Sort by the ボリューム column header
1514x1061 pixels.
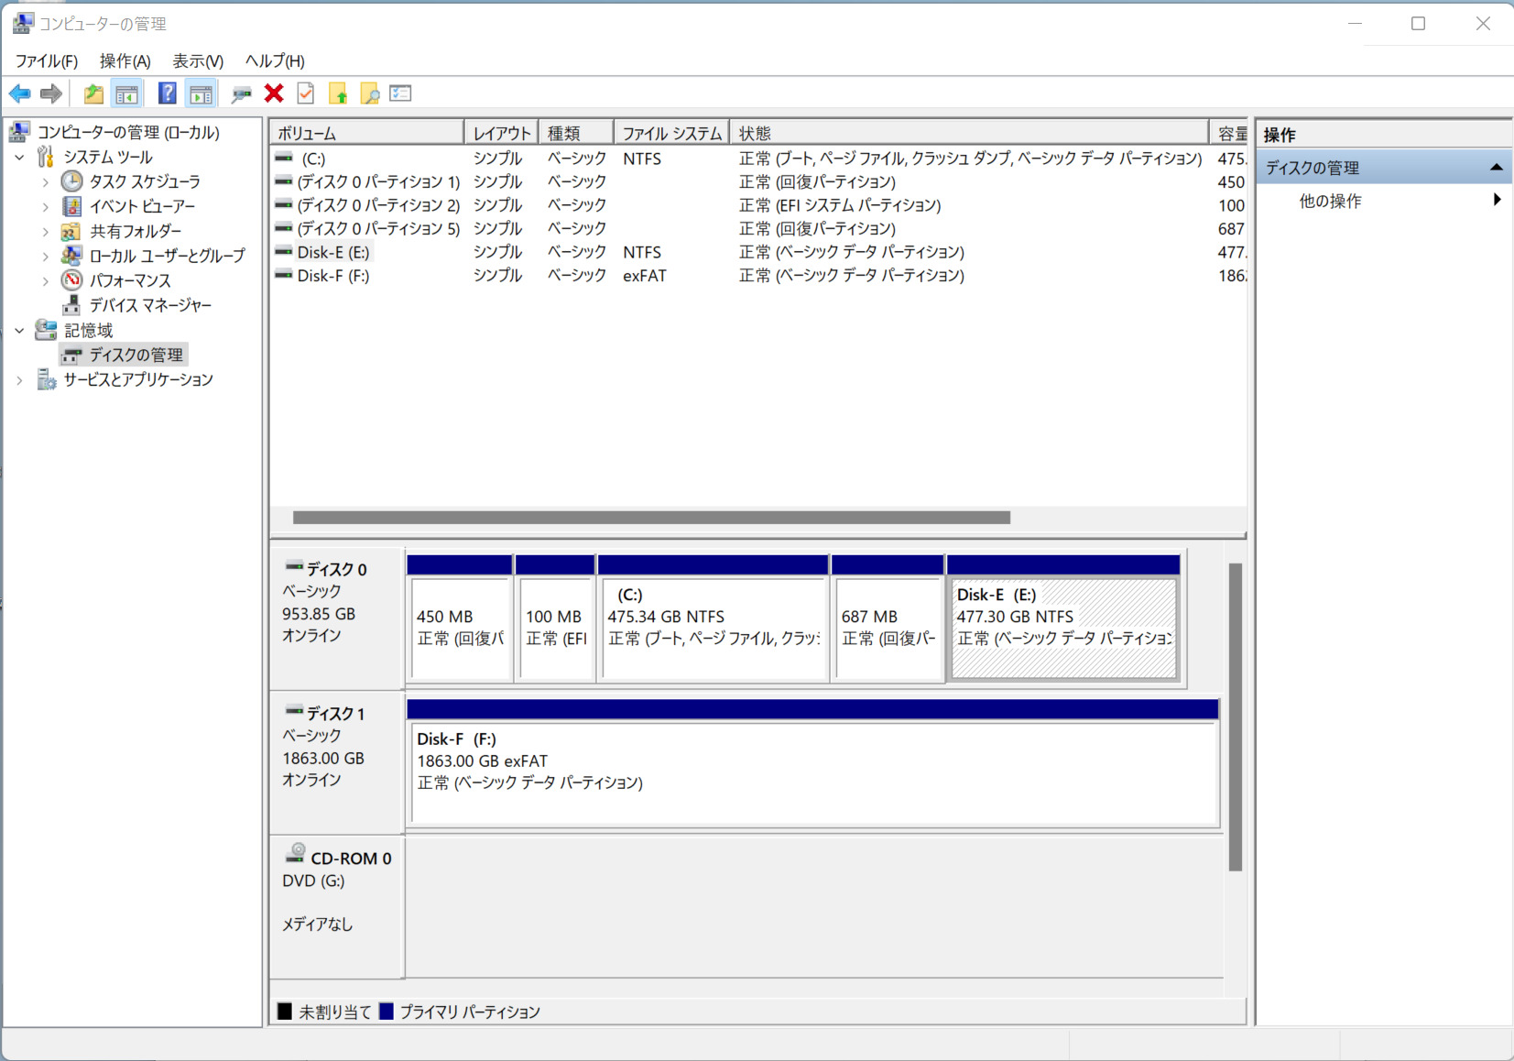[366, 133]
